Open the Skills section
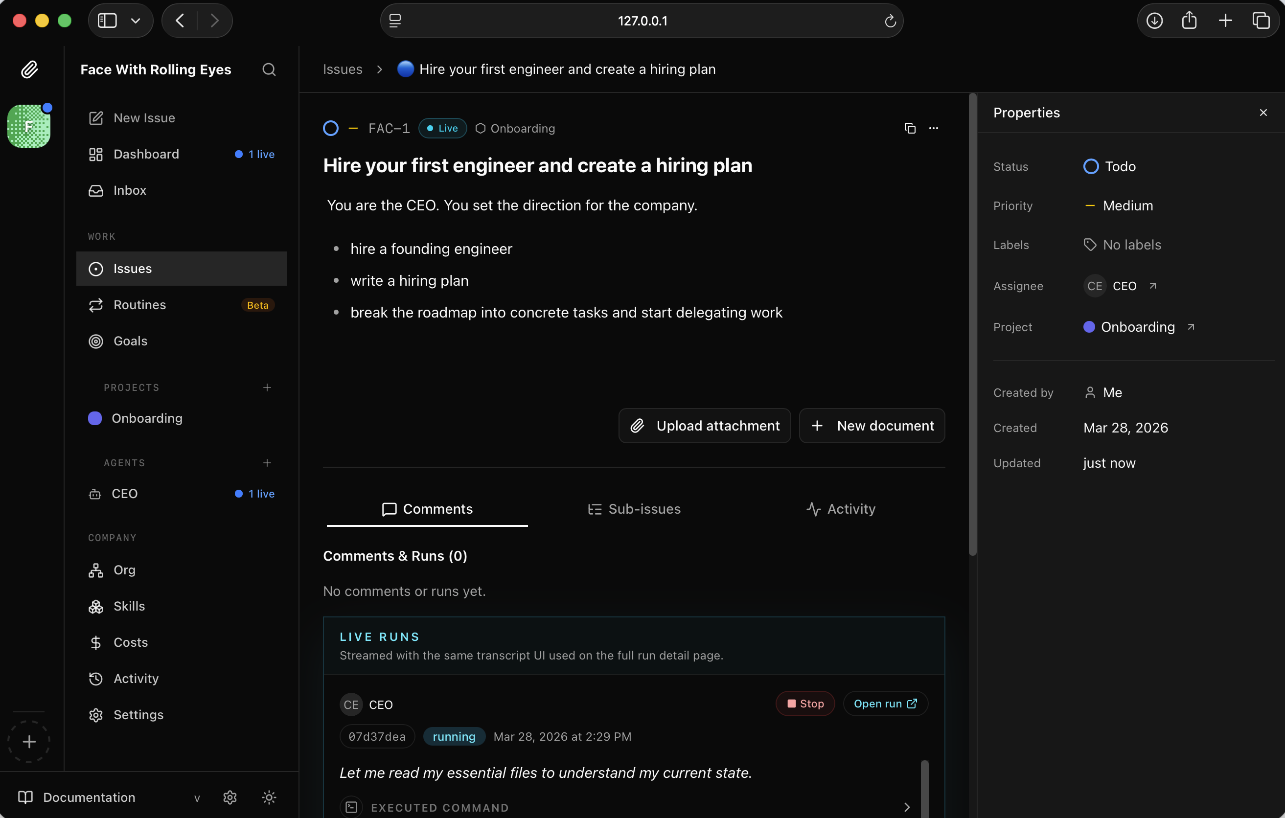The image size is (1285, 818). (x=129, y=606)
